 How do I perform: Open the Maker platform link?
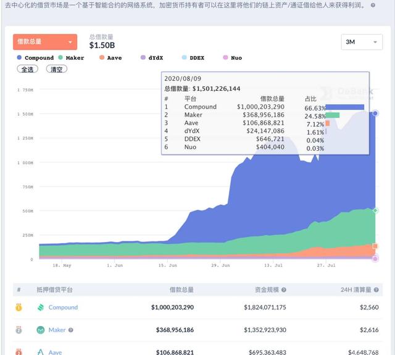tap(57, 330)
